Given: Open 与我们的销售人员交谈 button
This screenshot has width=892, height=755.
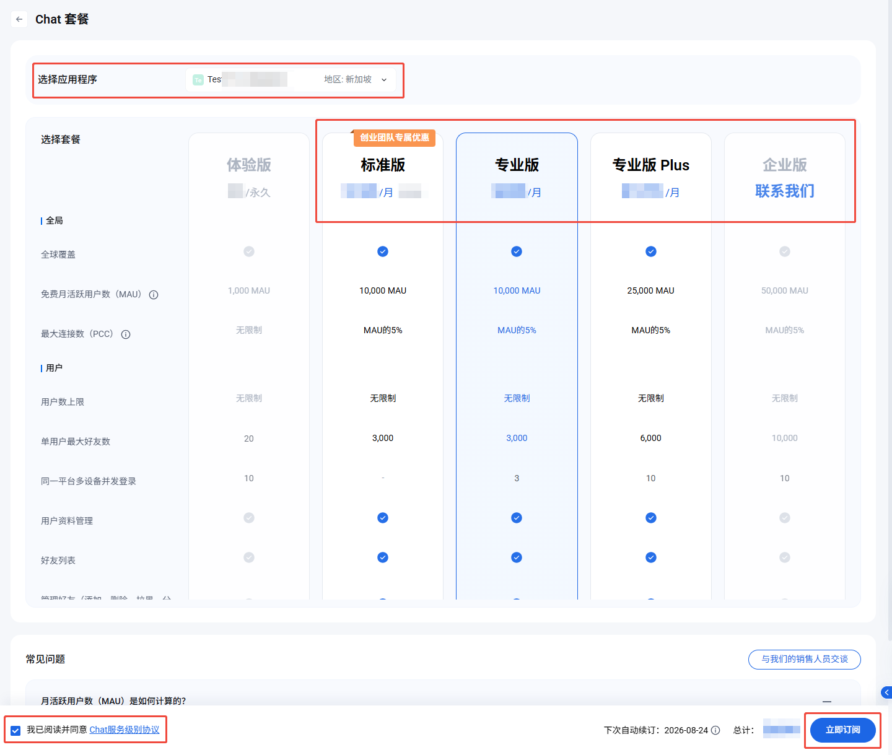Looking at the screenshot, I should coord(805,660).
